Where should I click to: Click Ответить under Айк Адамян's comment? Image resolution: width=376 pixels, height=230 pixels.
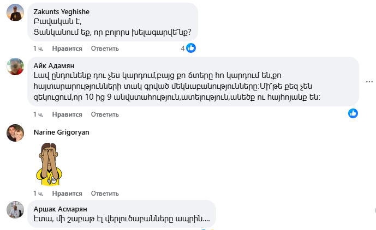tap(105, 114)
